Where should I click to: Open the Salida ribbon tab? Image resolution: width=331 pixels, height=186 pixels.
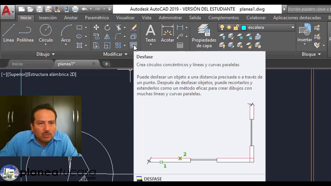195,18
